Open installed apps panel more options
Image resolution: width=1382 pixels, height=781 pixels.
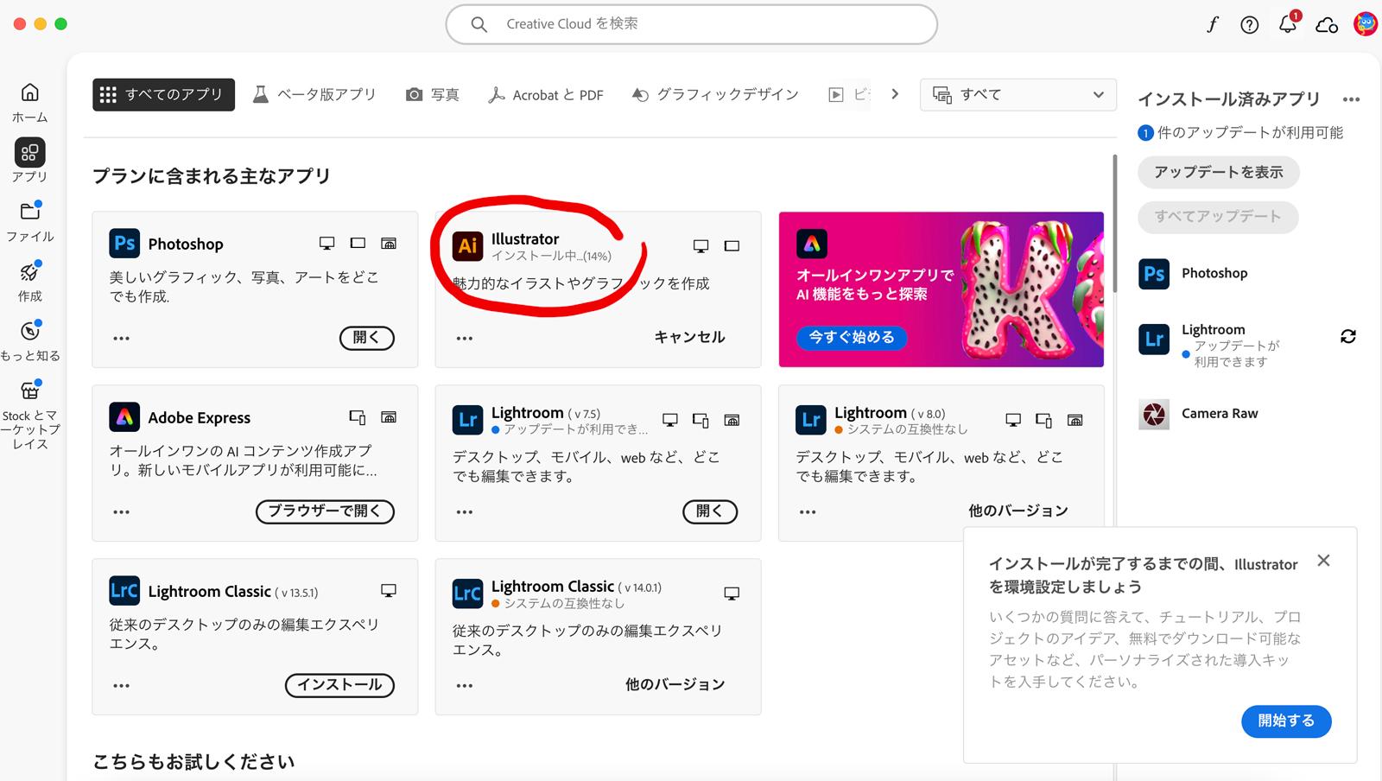tap(1351, 100)
